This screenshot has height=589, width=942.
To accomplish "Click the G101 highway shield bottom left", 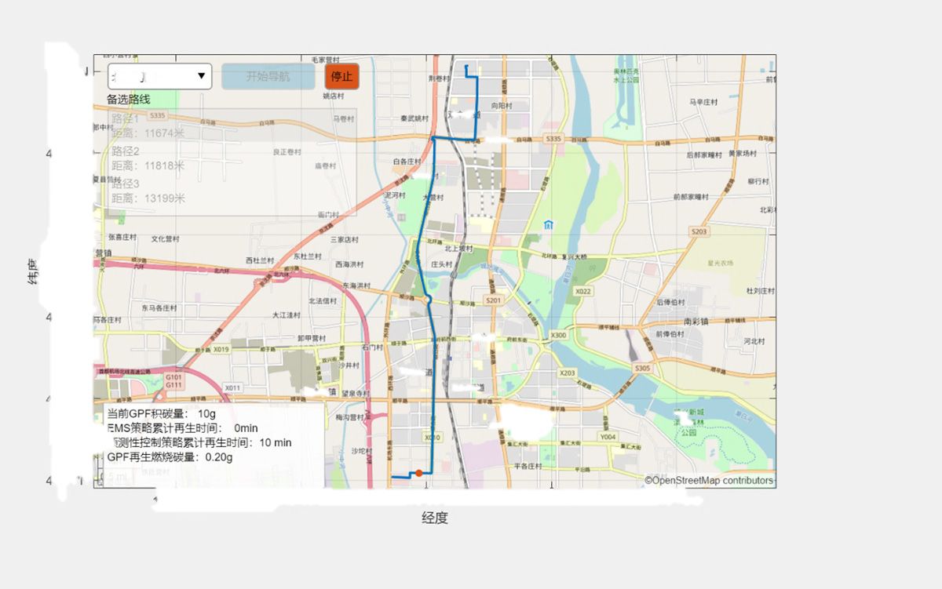I will click(173, 377).
